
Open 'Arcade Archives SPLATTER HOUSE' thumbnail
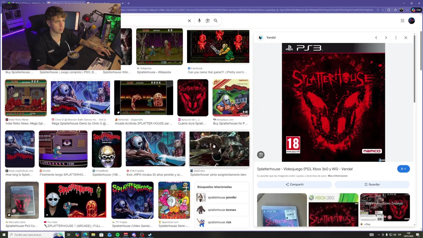click(143, 98)
